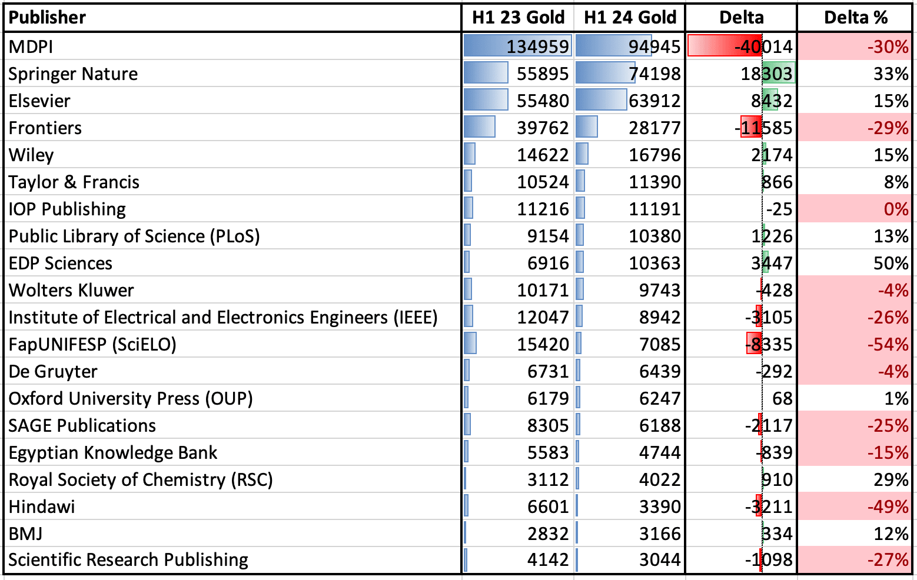Select RSC H1 24 value 4022
The image size is (917, 580).
click(630, 479)
